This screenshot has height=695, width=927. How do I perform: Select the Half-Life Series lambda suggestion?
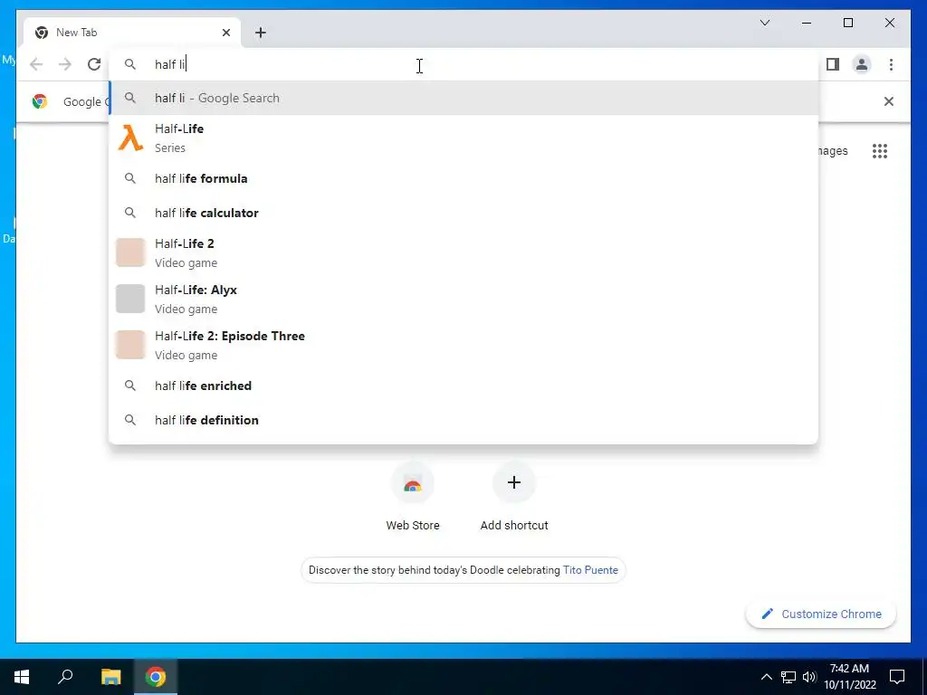(463, 138)
